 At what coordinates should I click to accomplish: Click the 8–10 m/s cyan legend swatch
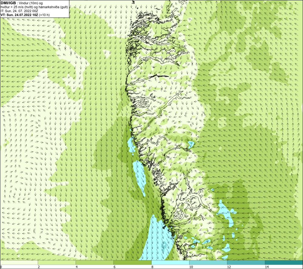(x=170, y=262)
